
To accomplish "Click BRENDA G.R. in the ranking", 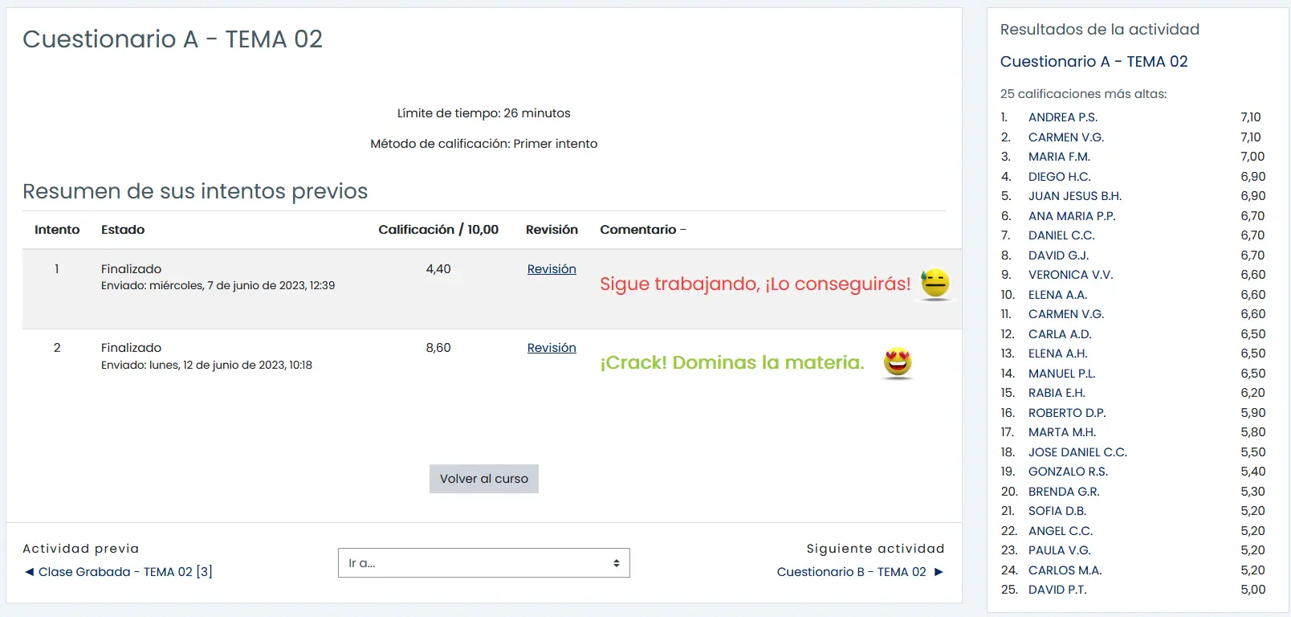I will (1064, 492).
